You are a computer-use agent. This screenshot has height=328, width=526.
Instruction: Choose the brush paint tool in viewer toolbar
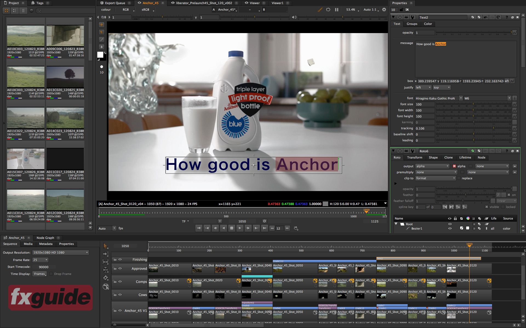click(x=101, y=39)
